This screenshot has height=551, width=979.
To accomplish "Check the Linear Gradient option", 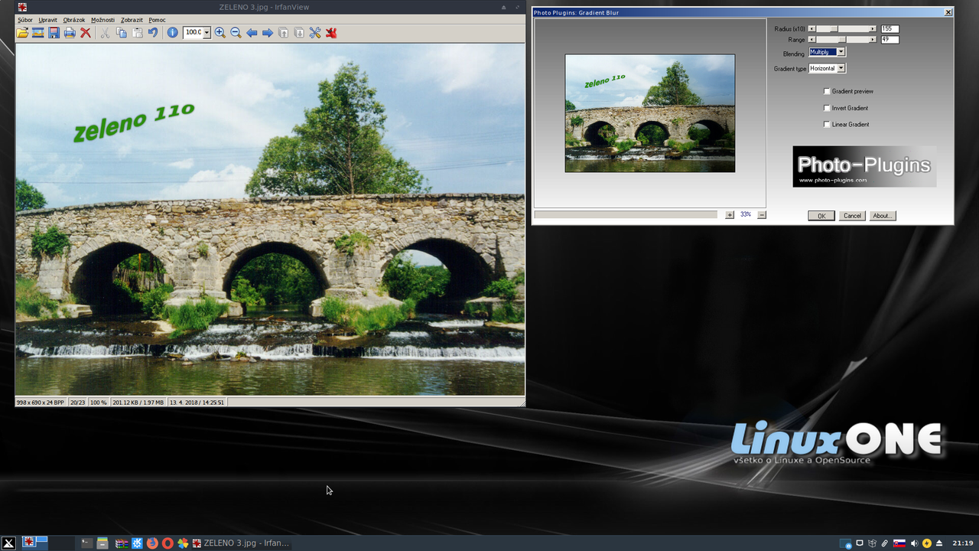I will tap(827, 124).
